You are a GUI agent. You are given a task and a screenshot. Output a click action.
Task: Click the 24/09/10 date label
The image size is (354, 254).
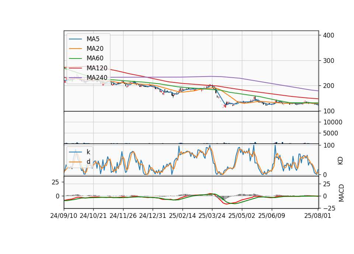click(64, 216)
